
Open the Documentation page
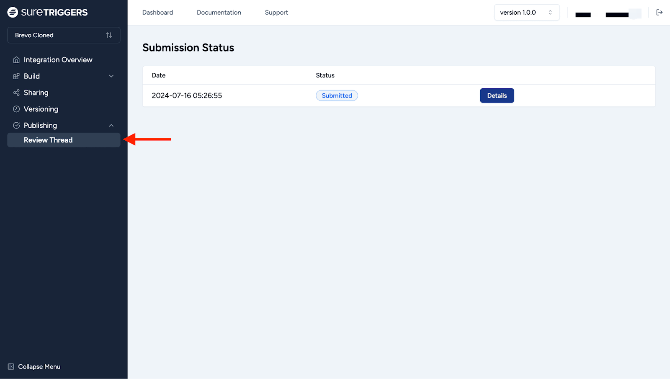tap(219, 13)
